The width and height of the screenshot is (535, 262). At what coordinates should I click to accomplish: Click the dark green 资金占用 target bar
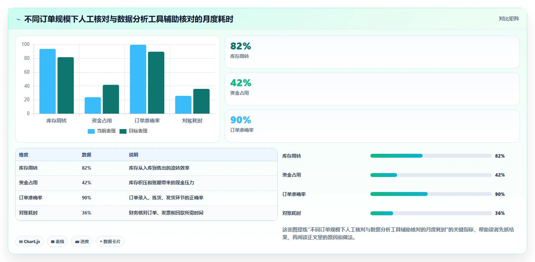(x=111, y=99)
